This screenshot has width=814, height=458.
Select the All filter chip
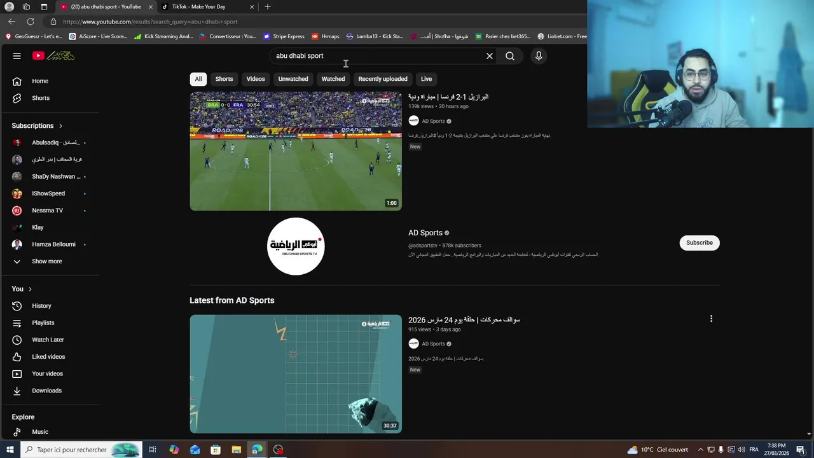click(x=198, y=79)
